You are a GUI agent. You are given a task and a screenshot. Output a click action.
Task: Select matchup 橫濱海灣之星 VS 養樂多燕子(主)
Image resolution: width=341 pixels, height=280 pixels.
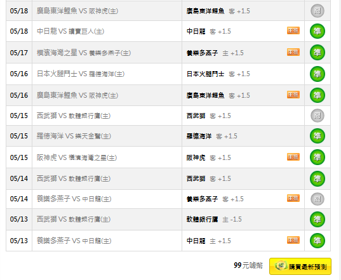click(x=84, y=53)
